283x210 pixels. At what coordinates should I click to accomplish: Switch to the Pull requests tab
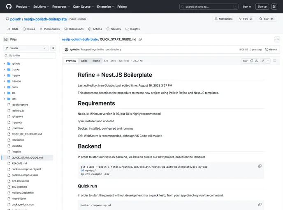[50, 29]
